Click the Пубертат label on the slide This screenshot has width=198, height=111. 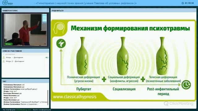[84, 89]
